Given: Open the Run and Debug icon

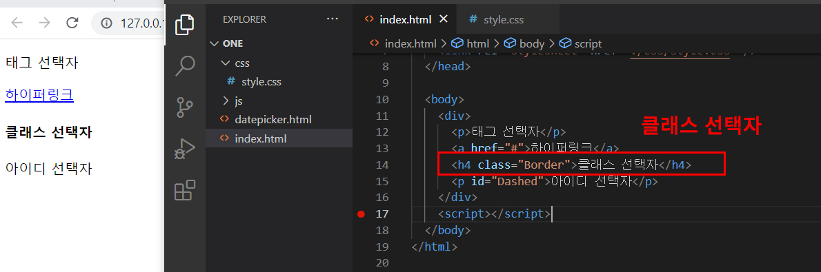Looking at the screenshot, I should (x=184, y=149).
